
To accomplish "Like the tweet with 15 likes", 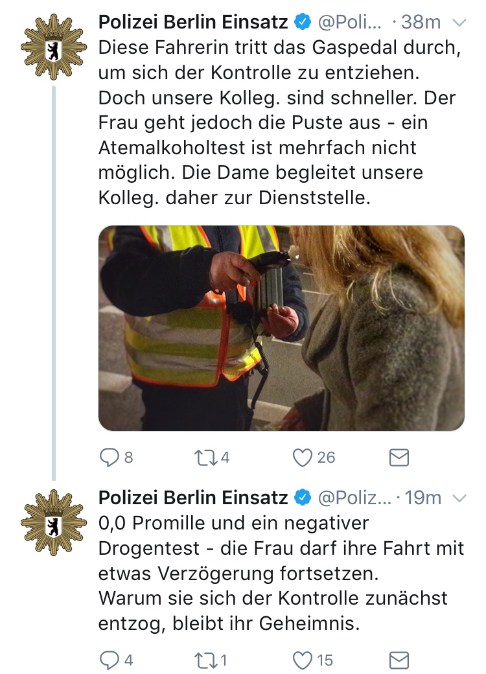I will pos(303,660).
